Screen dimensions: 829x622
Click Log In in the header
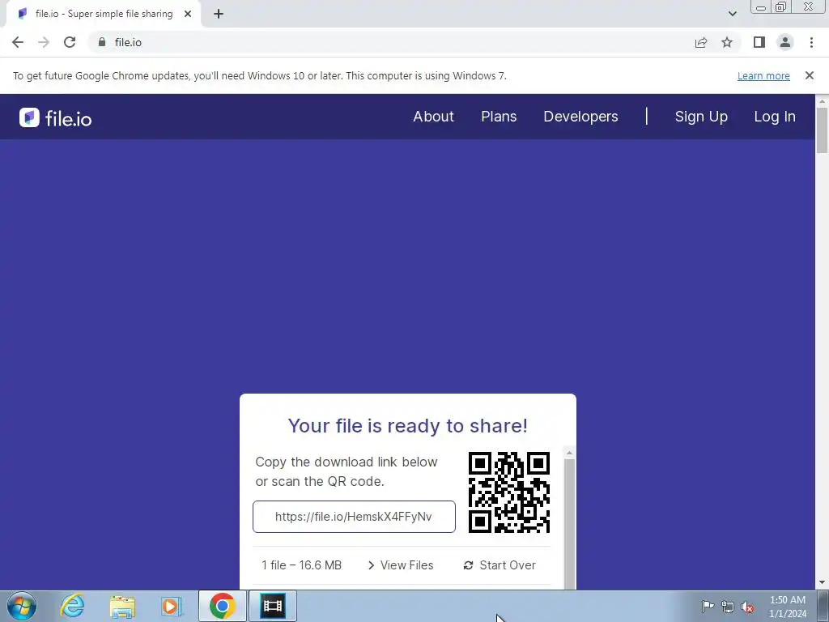[775, 117]
